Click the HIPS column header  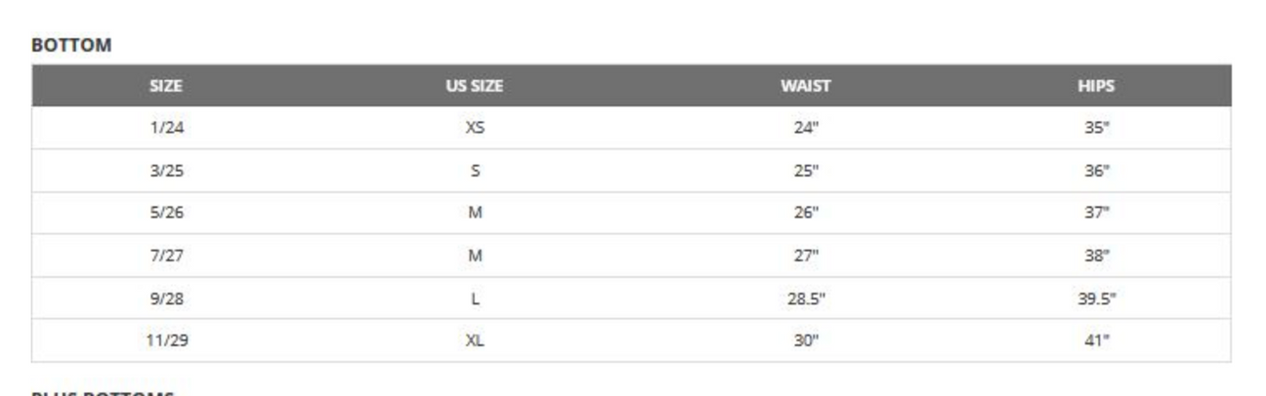(x=1096, y=86)
